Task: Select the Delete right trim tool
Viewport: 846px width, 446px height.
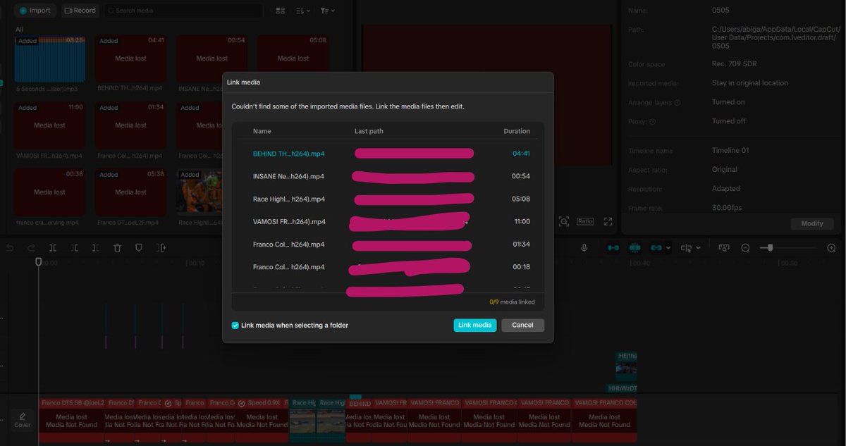Action: tap(96, 248)
